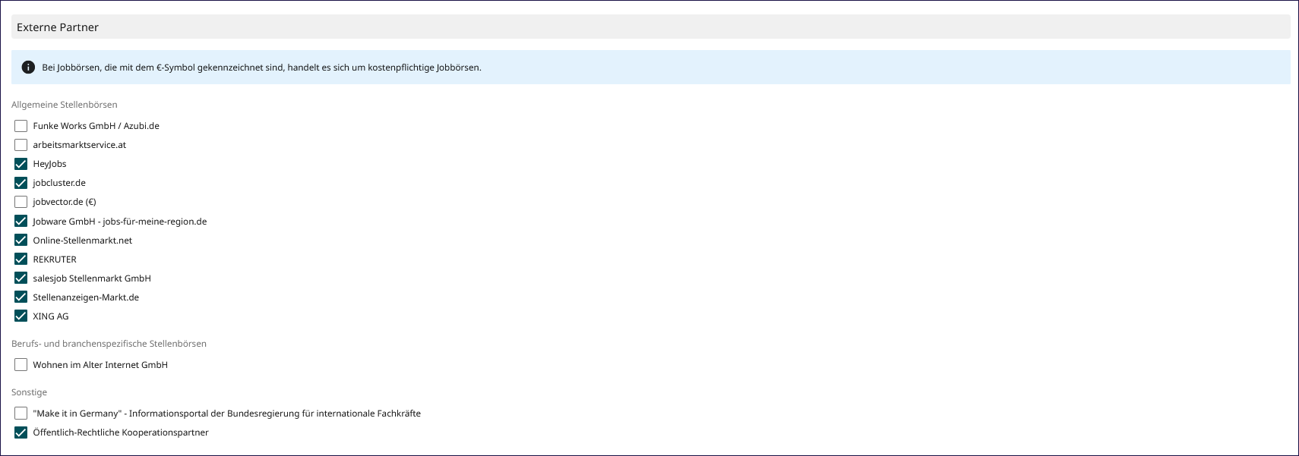The height and width of the screenshot is (456, 1299).
Task: Select the Wohnen im Alter Internet GmbH checkbox
Action: pos(21,365)
